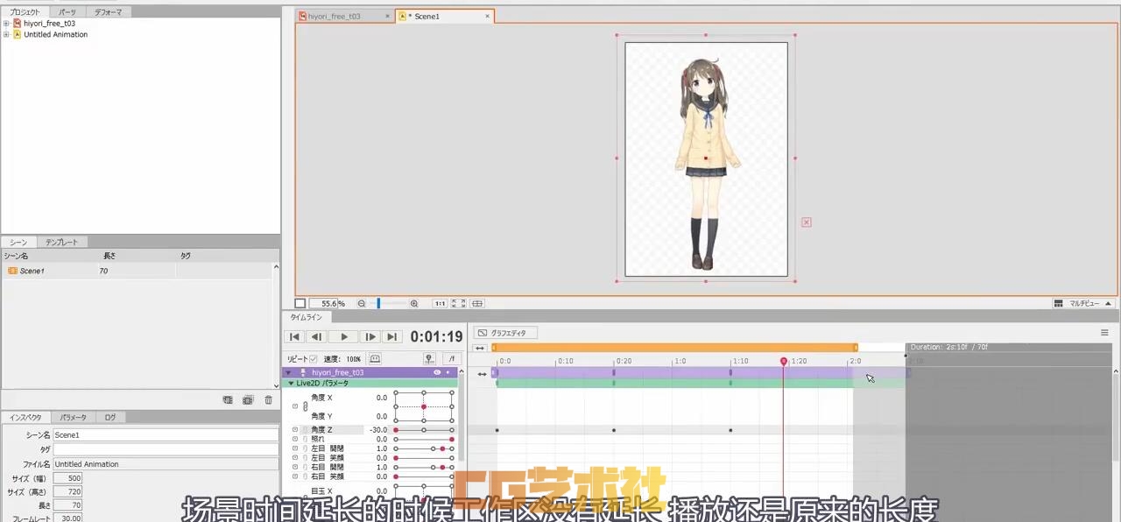Click the 角度 Z value -30.0
This screenshot has height=522, width=1121.
[378, 430]
